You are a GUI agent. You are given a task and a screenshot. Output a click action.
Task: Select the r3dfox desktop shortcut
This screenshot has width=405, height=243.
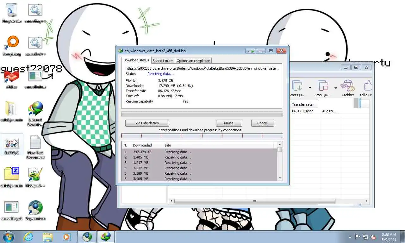12,79
